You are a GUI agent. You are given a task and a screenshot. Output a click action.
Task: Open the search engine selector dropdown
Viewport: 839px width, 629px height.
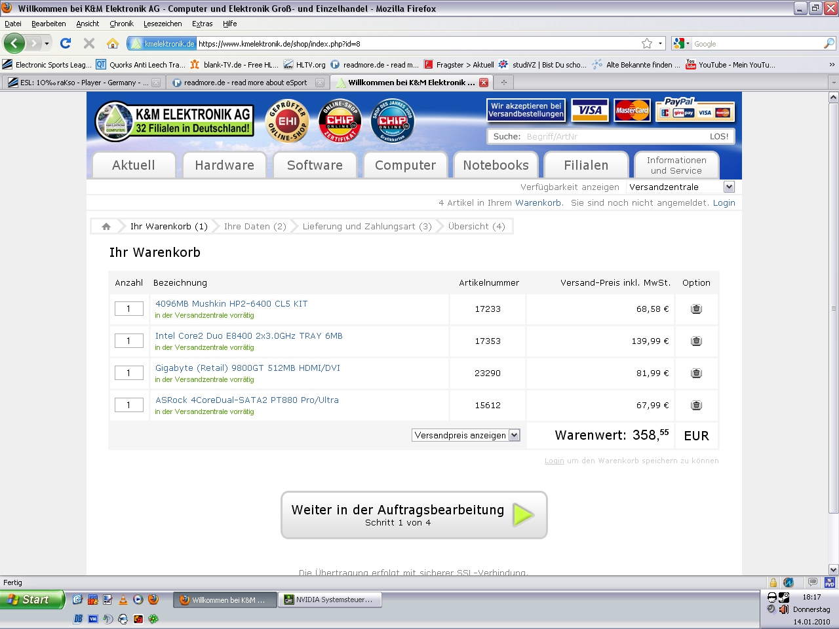coord(681,43)
